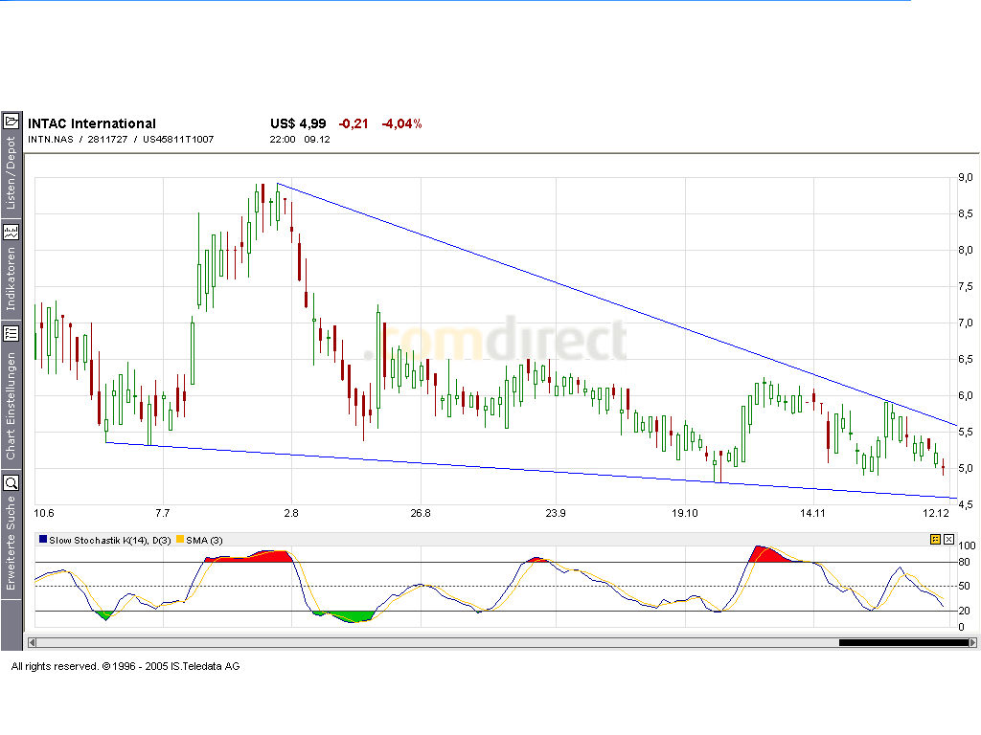
Task: Click the US$ 4,99 price
Action: pyautogui.click(x=299, y=123)
